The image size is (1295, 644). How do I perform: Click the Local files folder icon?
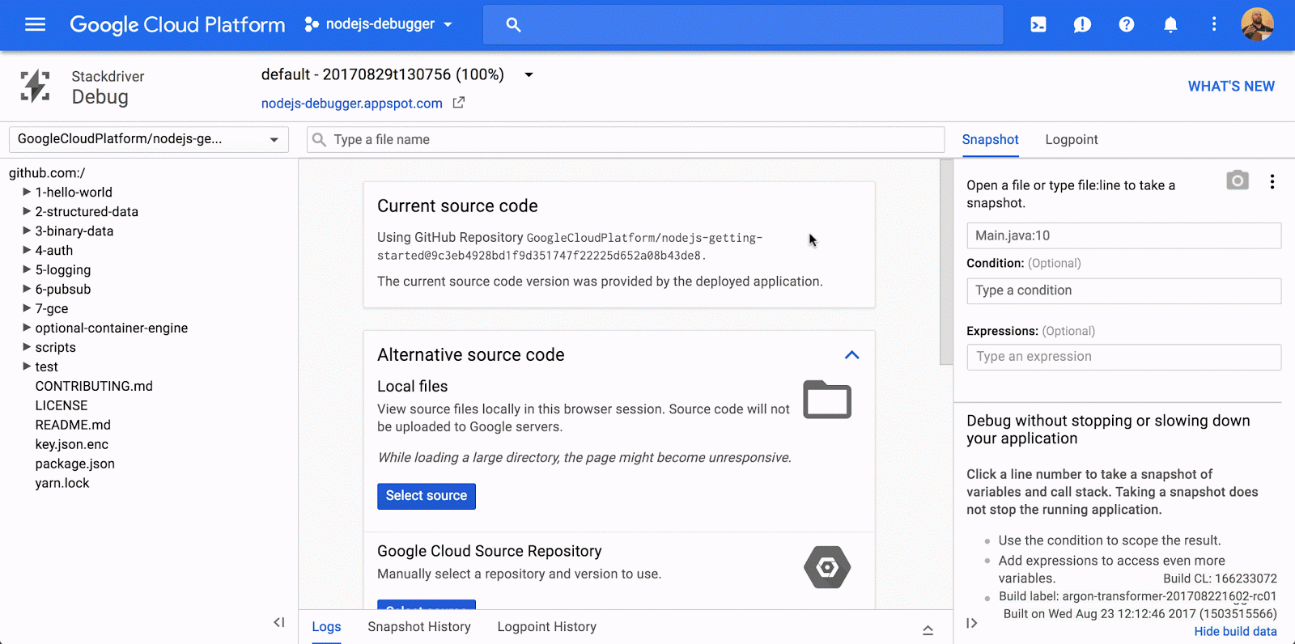827,400
